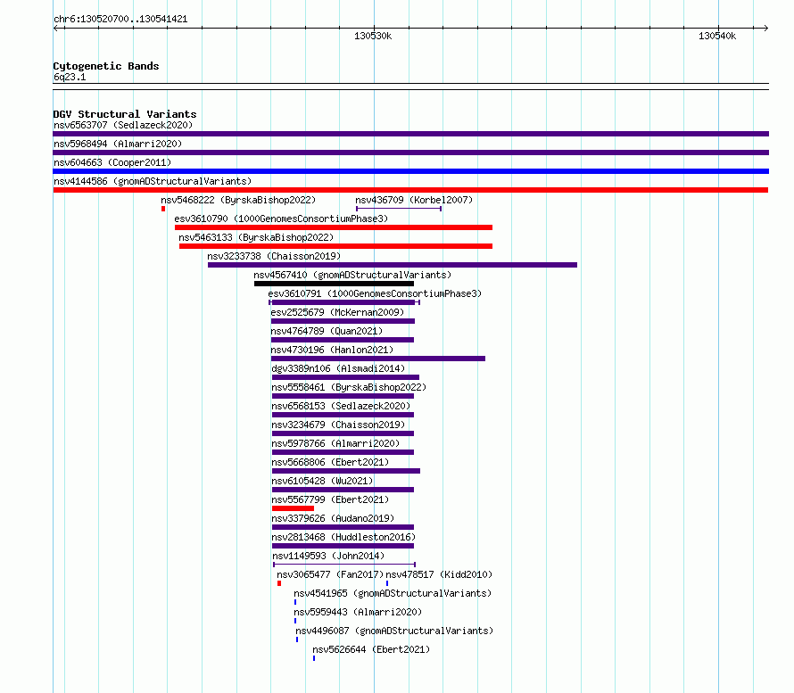
Task: Open nsv4730196 (Hanlon2021) label
Action: pos(332,350)
